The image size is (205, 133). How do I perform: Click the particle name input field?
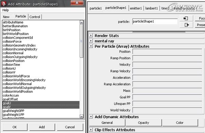[x=155, y=21]
